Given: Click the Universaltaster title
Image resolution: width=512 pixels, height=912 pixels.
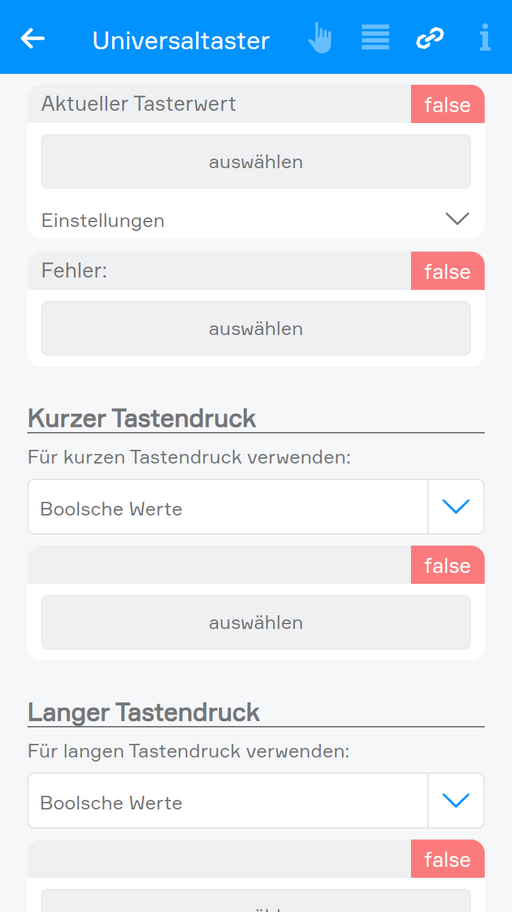Looking at the screenshot, I should (x=181, y=41).
